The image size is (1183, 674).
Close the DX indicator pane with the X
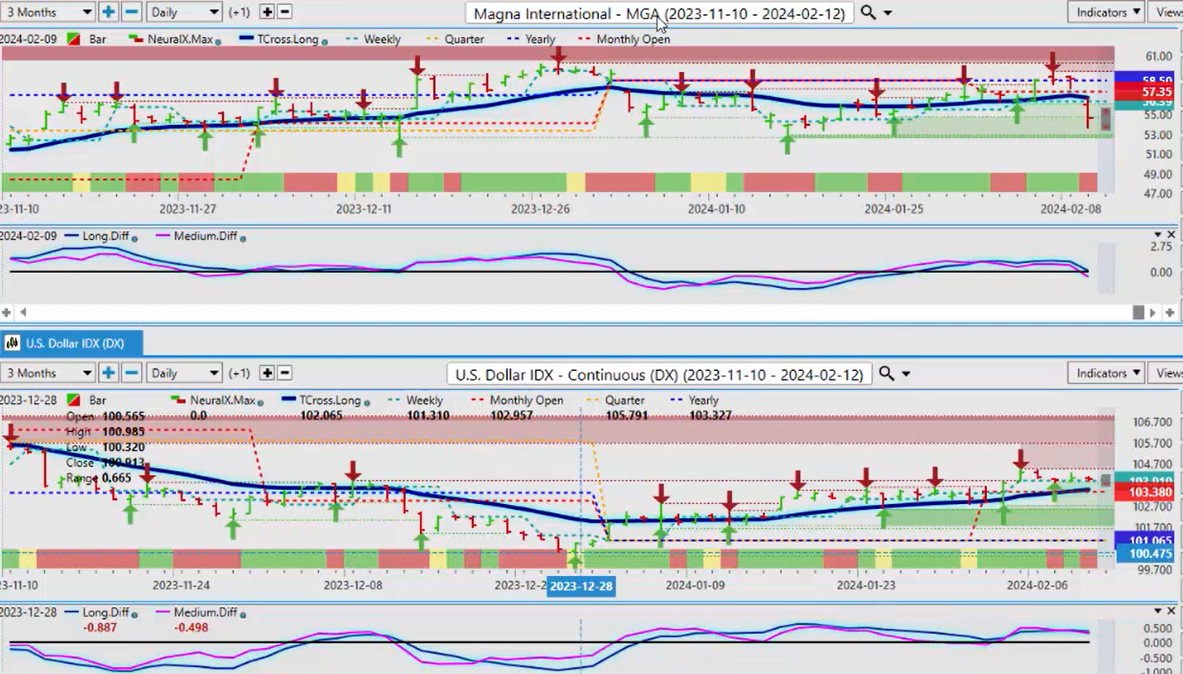pyautogui.click(x=1171, y=610)
